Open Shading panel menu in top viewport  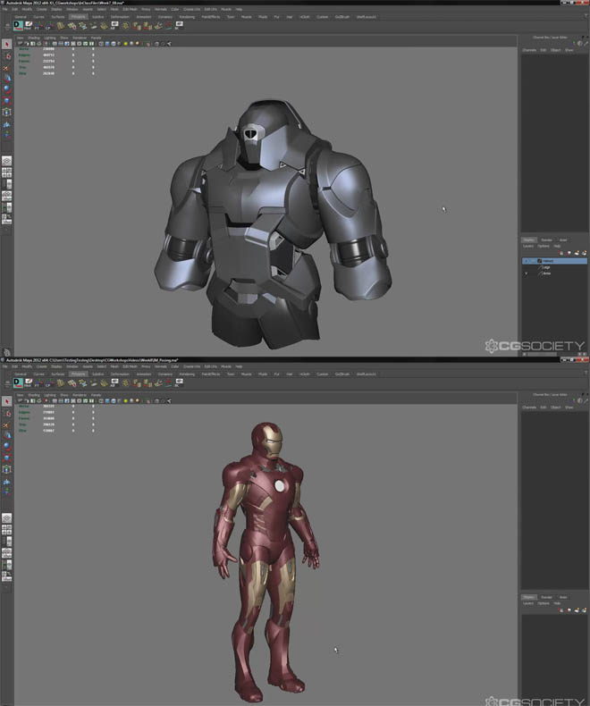(34, 38)
